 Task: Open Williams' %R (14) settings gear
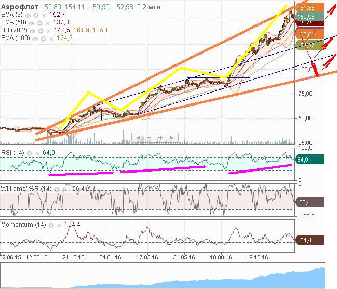(57, 189)
